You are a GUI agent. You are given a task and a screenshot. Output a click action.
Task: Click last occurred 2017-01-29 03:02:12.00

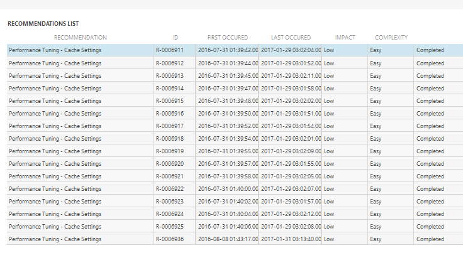[291, 214]
